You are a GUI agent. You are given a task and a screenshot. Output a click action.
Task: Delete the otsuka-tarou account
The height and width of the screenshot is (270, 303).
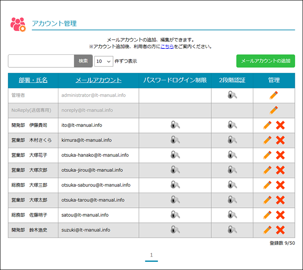click(280, 200)
